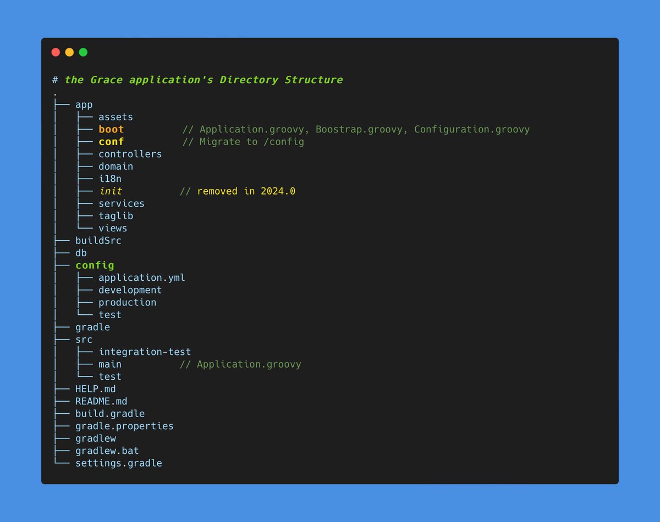The width and height of the screenshot is (660, 522).
Task: Select the orange "boot" directory entry
Action: (x=112, y=130)
